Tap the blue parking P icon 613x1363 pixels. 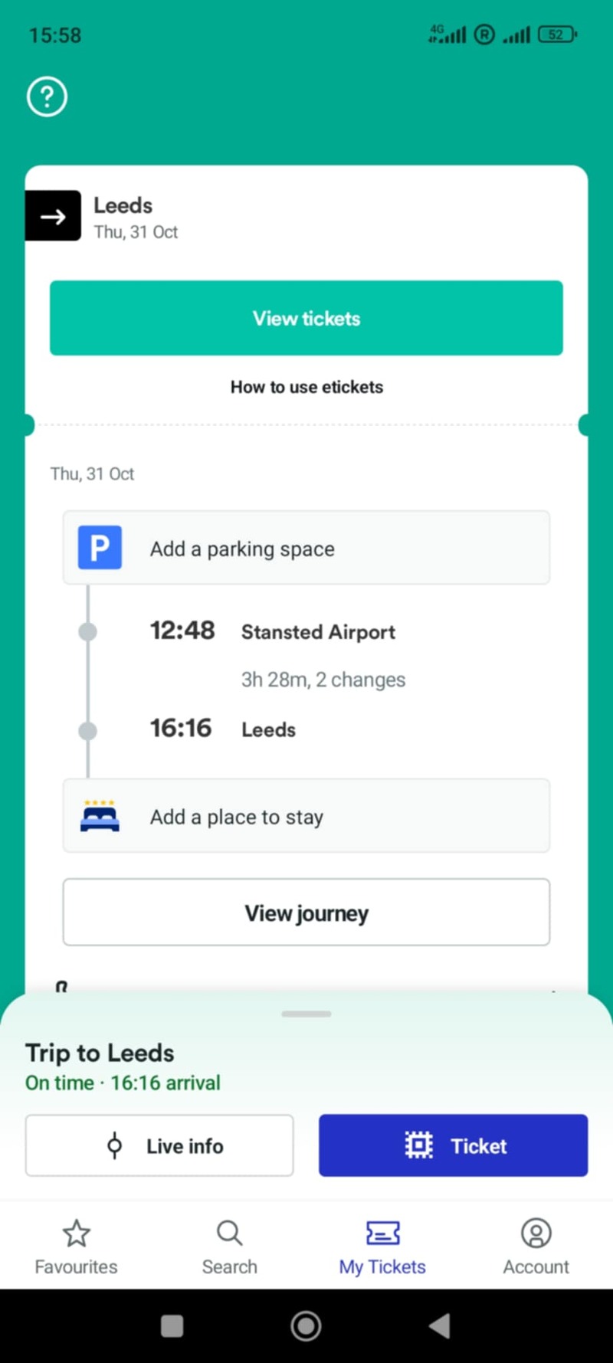click(x=100, y=548)
